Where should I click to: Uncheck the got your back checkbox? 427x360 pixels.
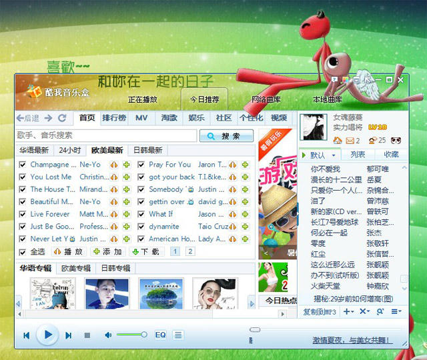(x=141, y=177)
